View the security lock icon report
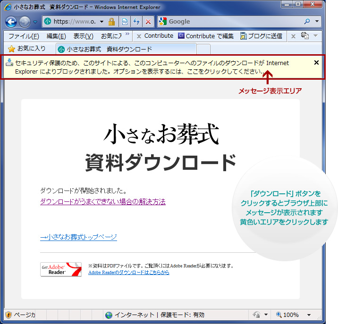The height and width of the screenshot is (324, 338). point(111,22)
